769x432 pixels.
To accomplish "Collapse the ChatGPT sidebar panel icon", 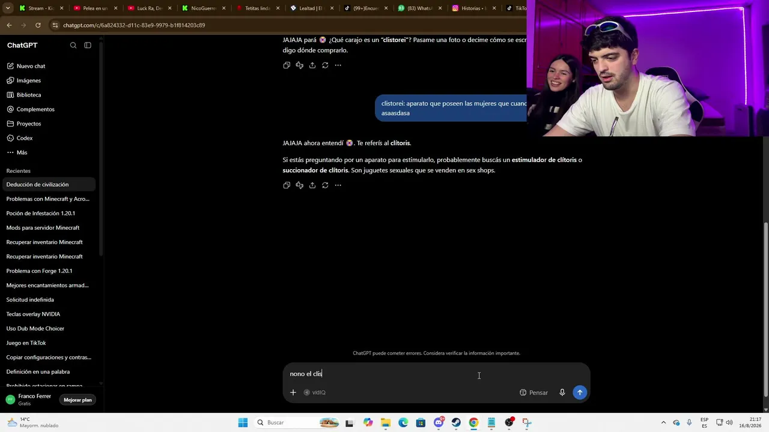I will pos(88,45).
